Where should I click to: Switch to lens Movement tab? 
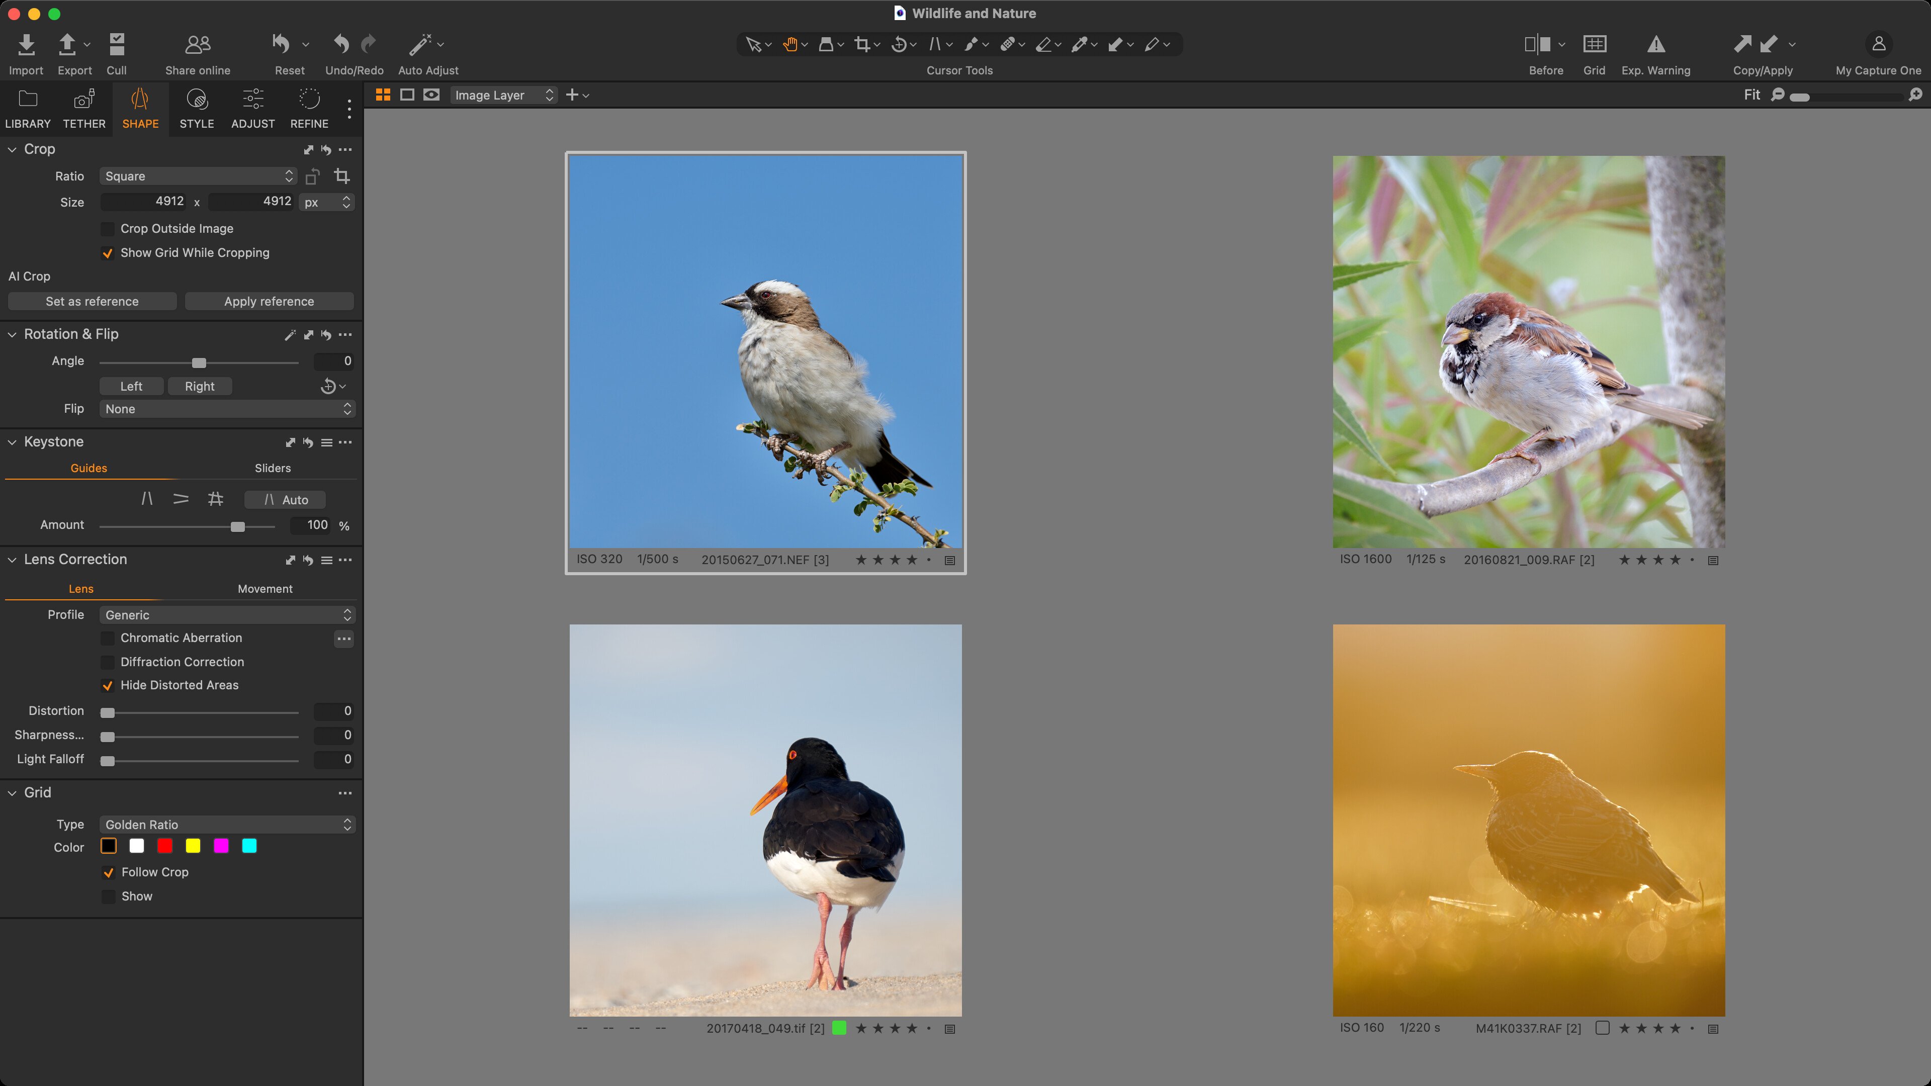[265, 589]
